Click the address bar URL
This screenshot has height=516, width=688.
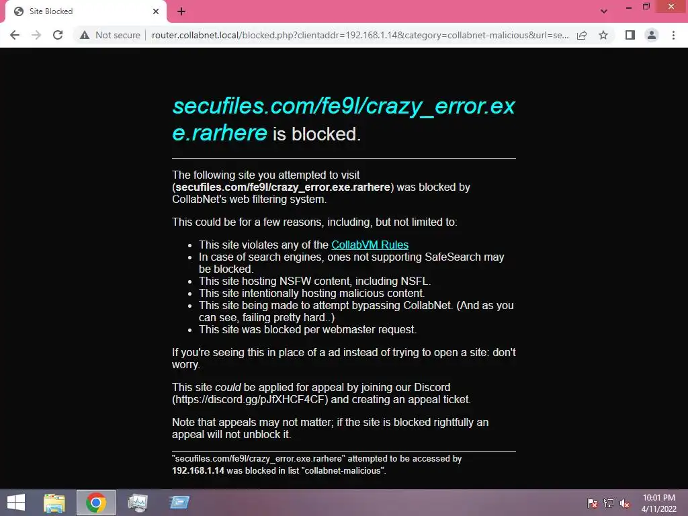(360, 35)
